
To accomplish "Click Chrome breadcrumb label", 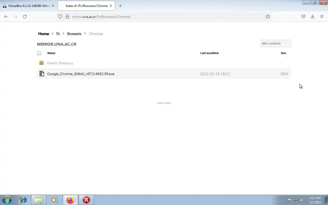I will pos(96,34).
